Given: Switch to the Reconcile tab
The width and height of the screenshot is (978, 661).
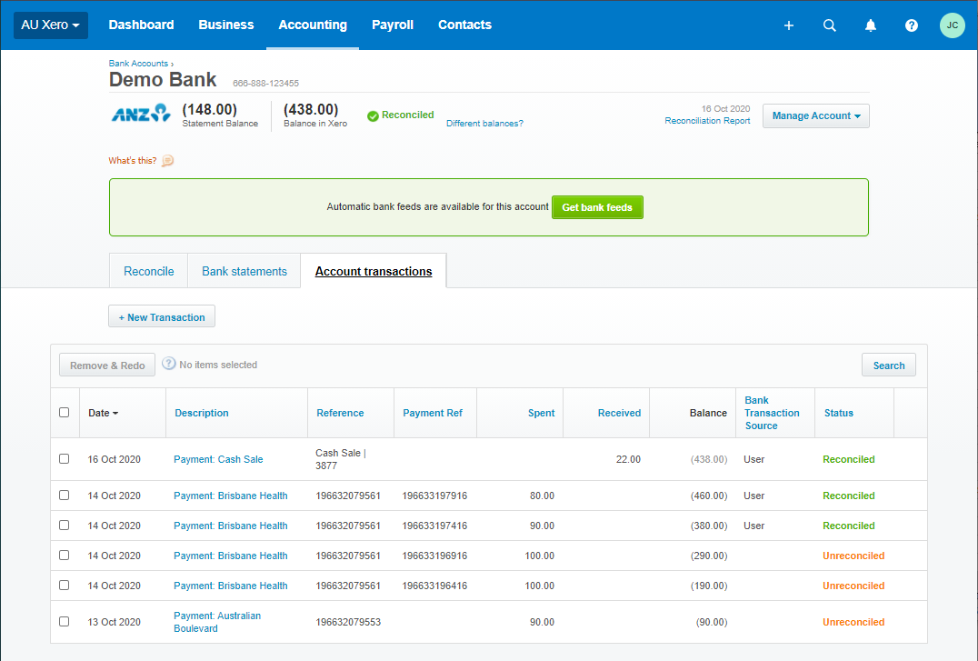Looking at the screenshot, I should pyautogui.click(x=148, y=272).
